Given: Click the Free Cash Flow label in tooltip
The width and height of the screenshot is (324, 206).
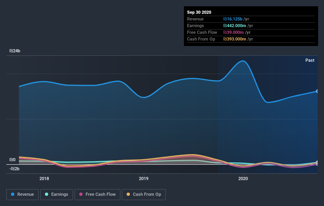Looking at the screenshot, I should [x=202, y=32].
